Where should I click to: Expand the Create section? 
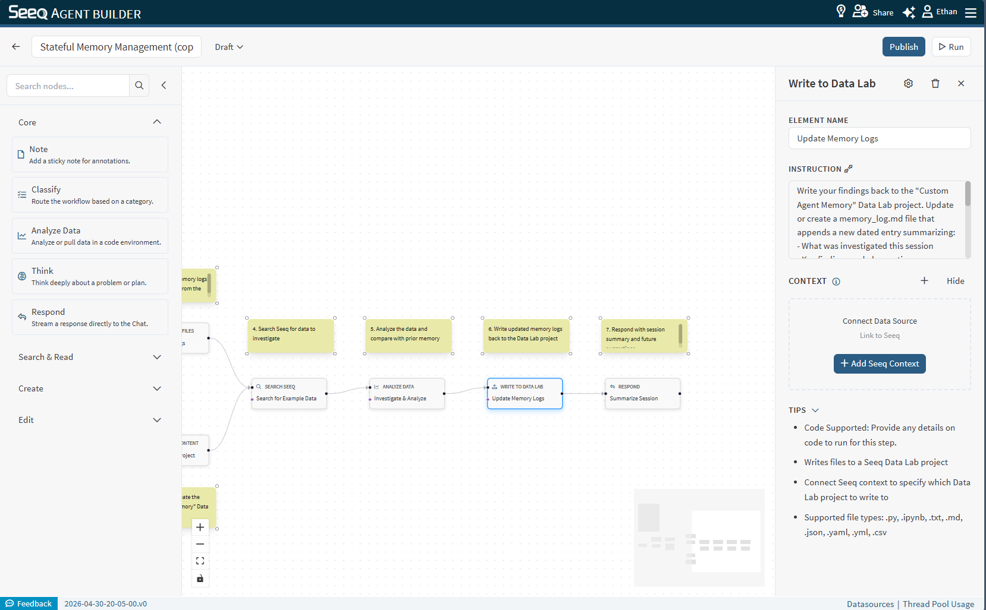90,388
